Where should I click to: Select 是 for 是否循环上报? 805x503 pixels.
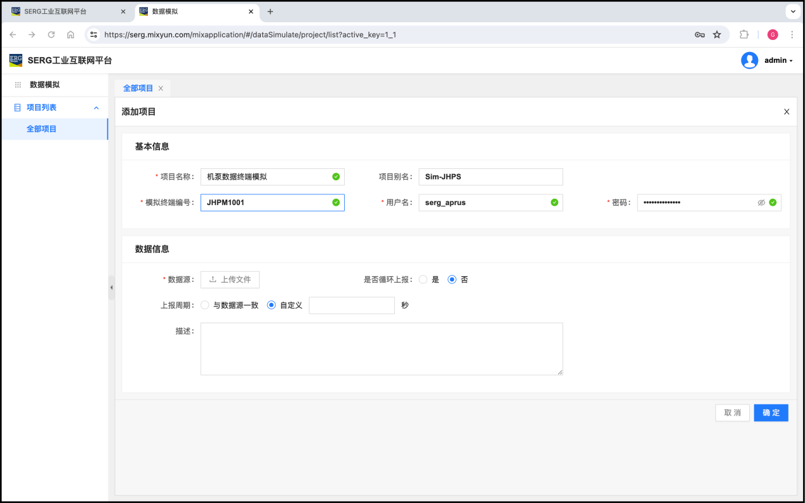423,279
